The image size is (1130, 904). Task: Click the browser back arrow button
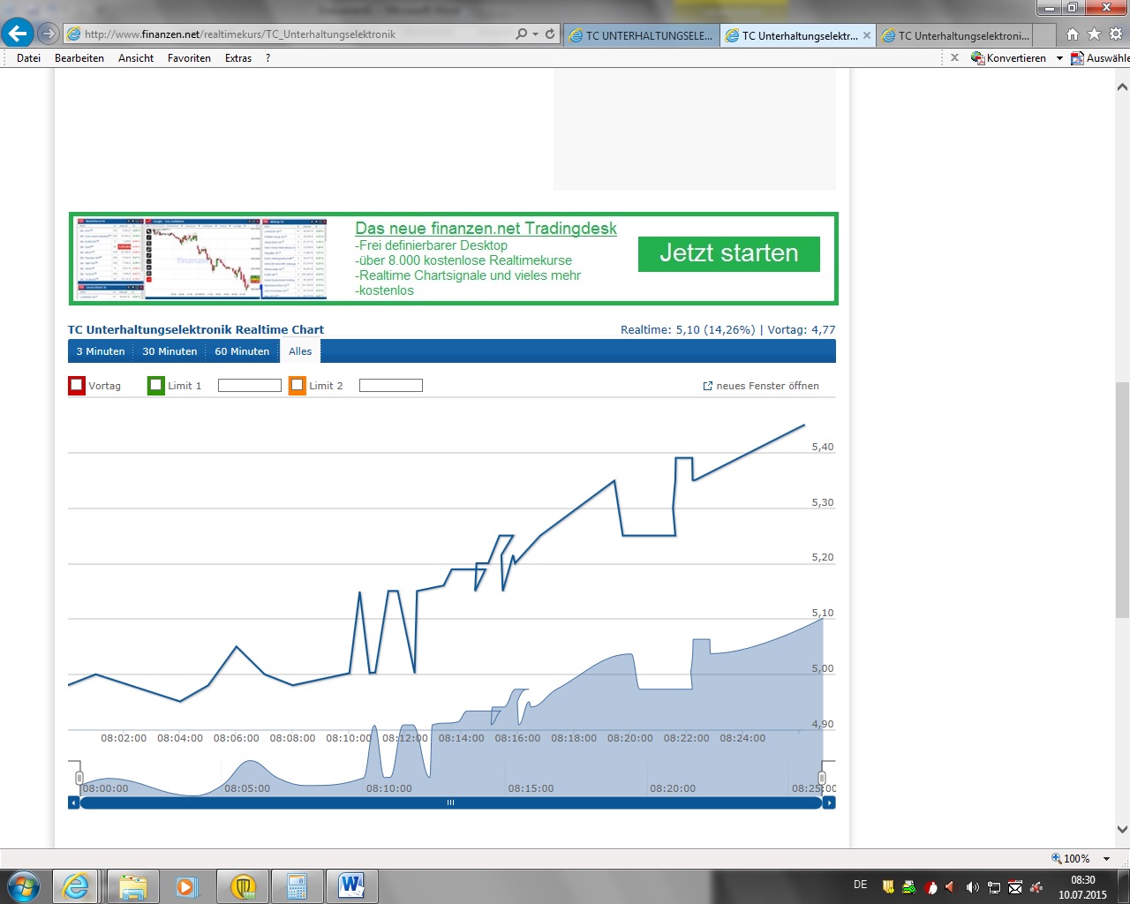coord(18,34)
